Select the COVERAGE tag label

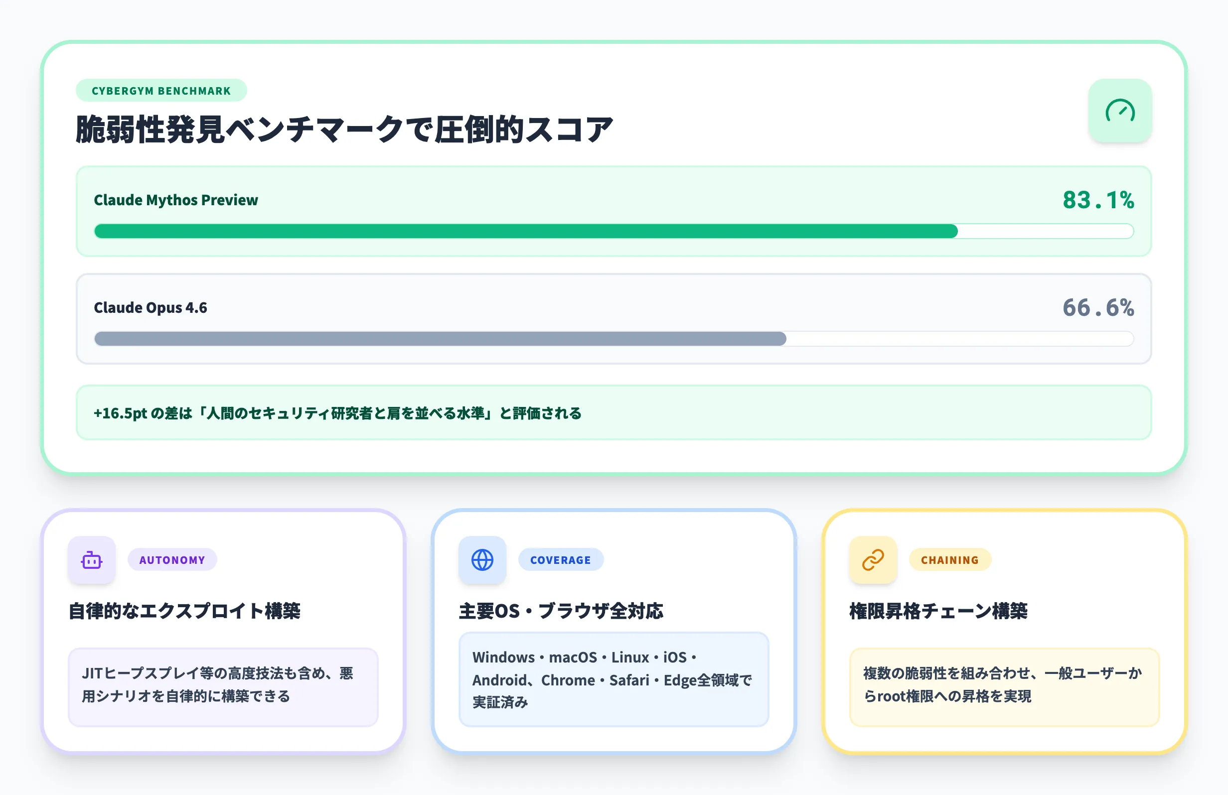tap(560, 560)
